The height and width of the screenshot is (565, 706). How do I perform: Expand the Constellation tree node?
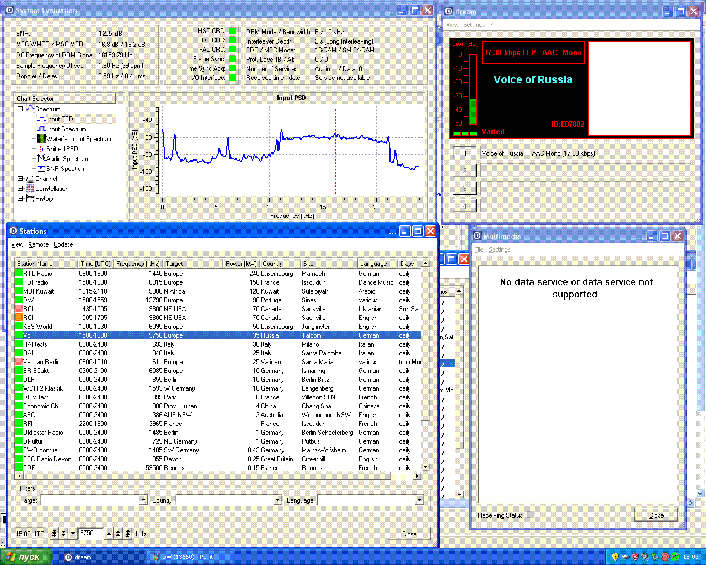click(x=20, y=189)
